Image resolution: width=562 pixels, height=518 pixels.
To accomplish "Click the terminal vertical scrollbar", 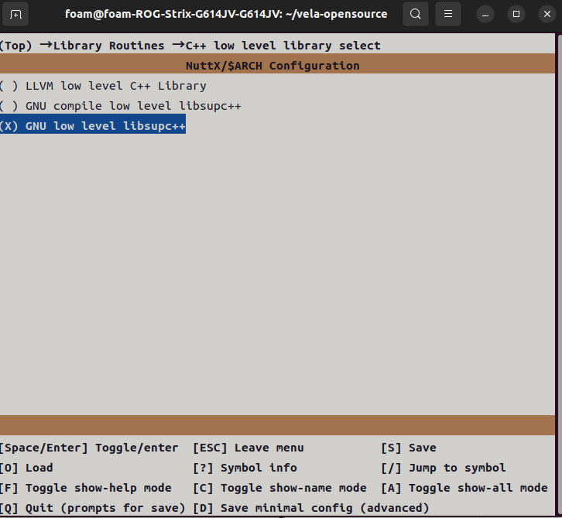I will pos(559,275).
